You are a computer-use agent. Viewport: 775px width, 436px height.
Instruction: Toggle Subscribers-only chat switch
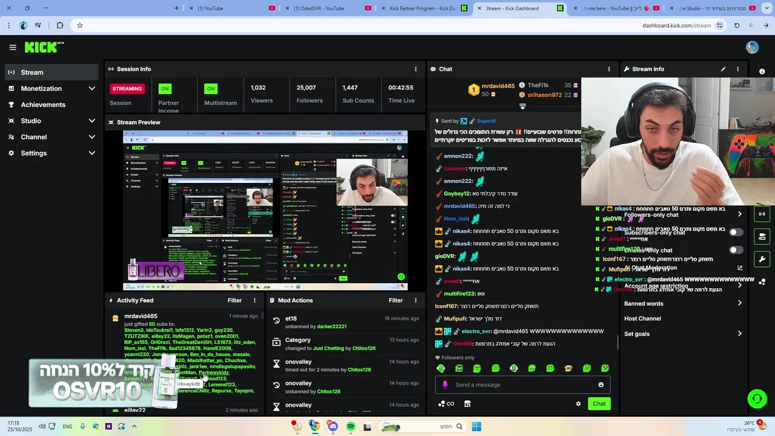[x=736, y=232]
